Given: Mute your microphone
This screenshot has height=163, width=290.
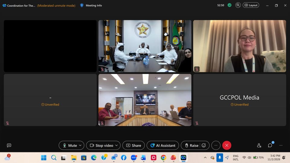Looking at the screenshot, I should point(69,145).
